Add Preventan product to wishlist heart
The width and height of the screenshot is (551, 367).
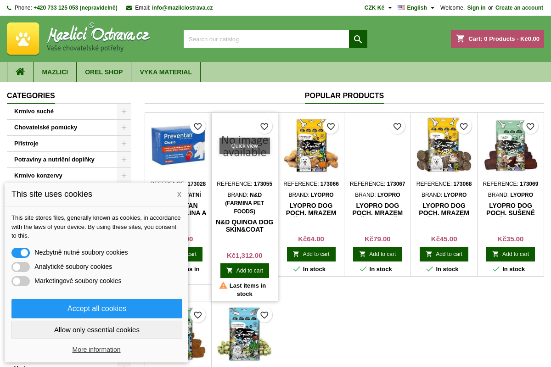[x=197, y=126]
